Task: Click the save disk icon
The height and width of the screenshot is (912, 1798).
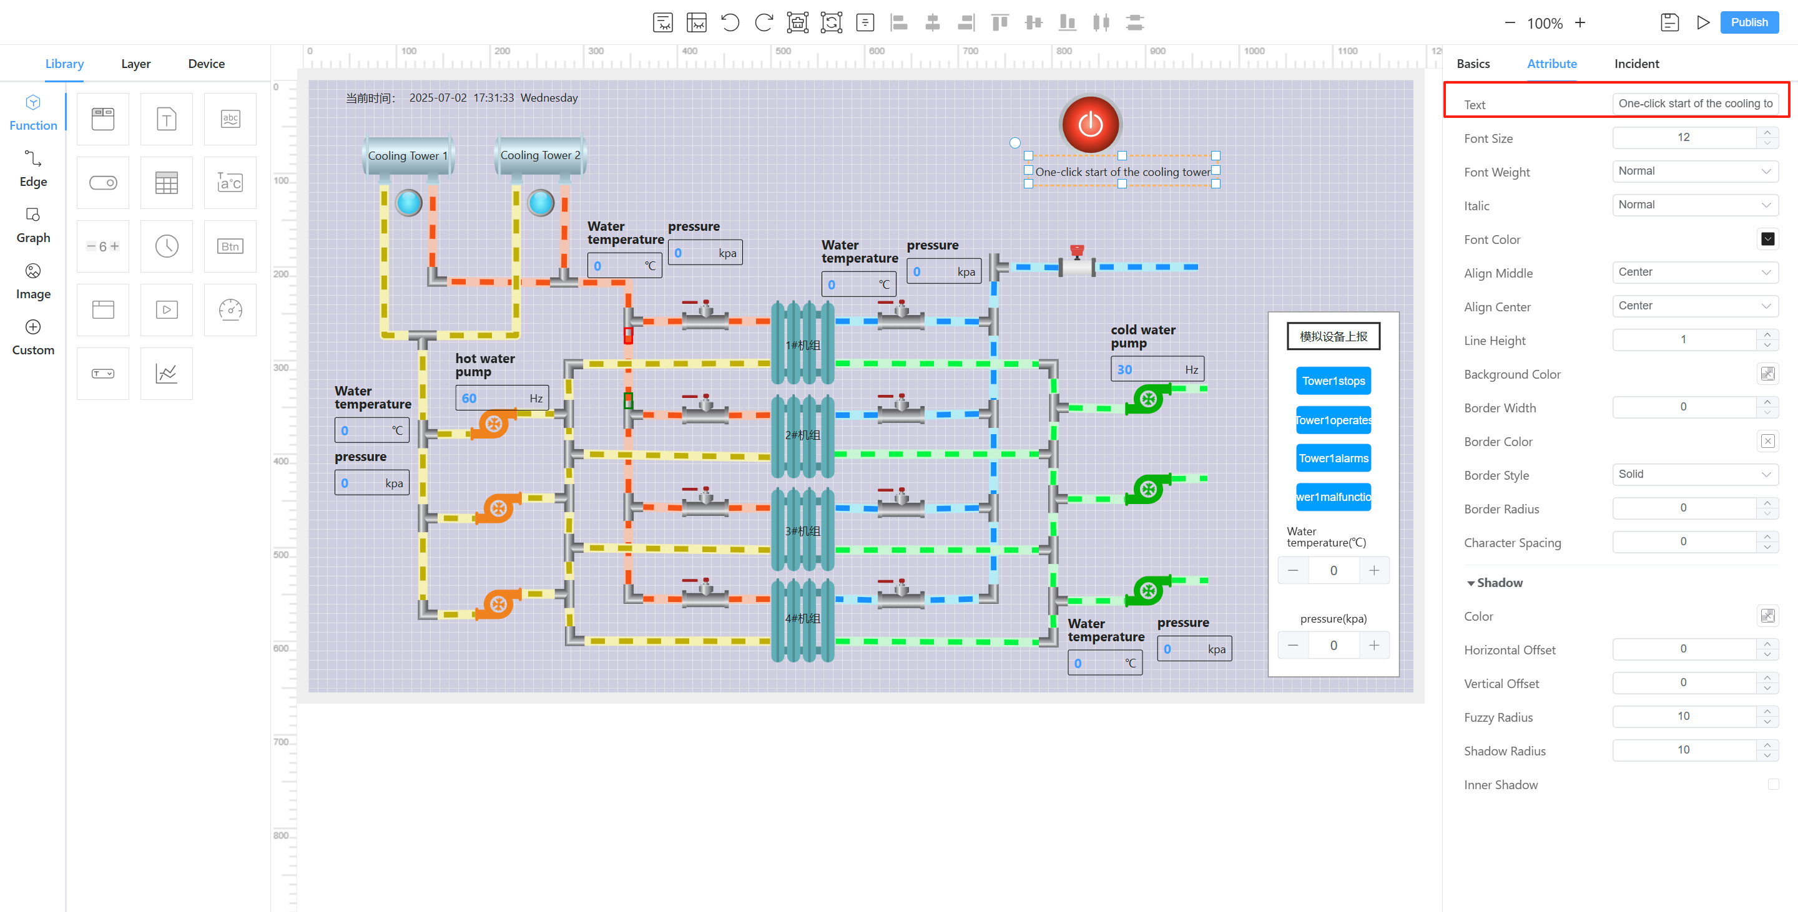Action: click(1669, 22)
